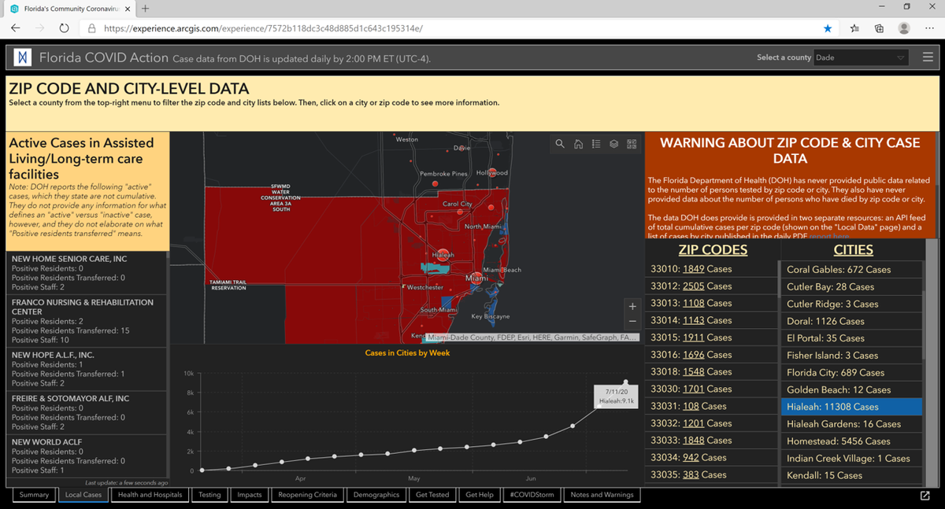
Task: Follow the 'report here' link
Action: [x=829, y=236]
